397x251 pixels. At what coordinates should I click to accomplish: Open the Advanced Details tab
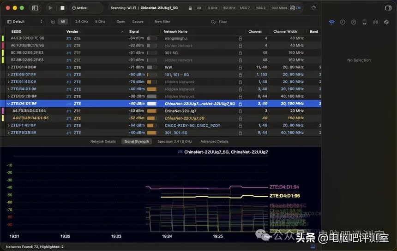click(215, 141)
